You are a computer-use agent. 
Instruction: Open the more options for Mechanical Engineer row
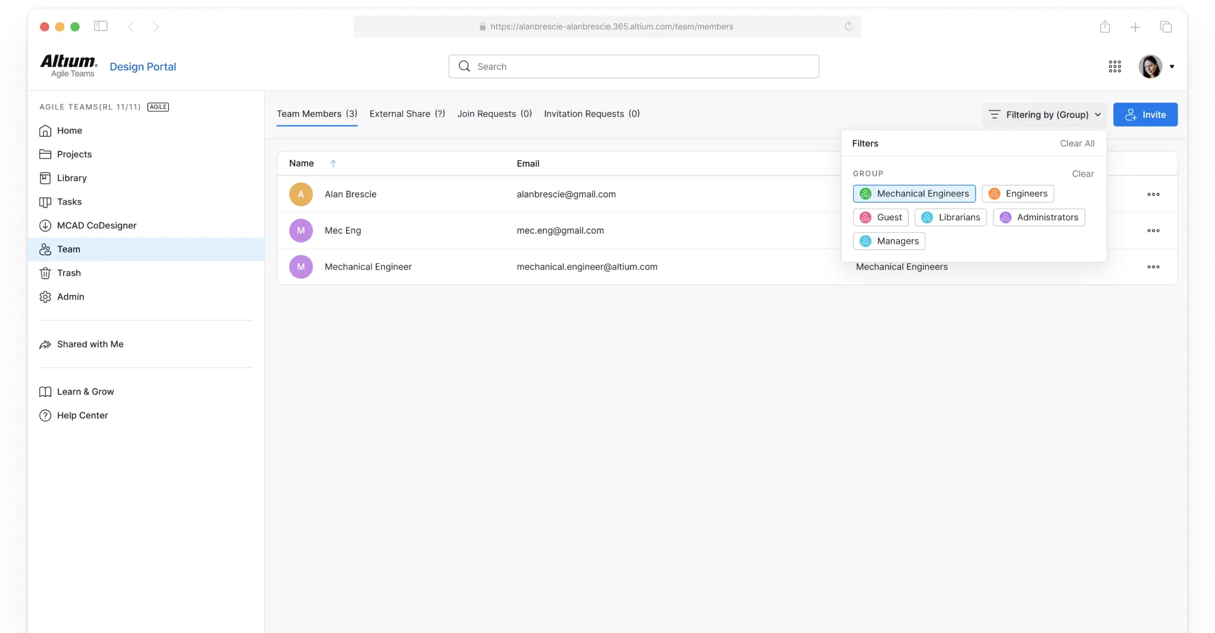pyautogui.click(x=1154, y=267)
